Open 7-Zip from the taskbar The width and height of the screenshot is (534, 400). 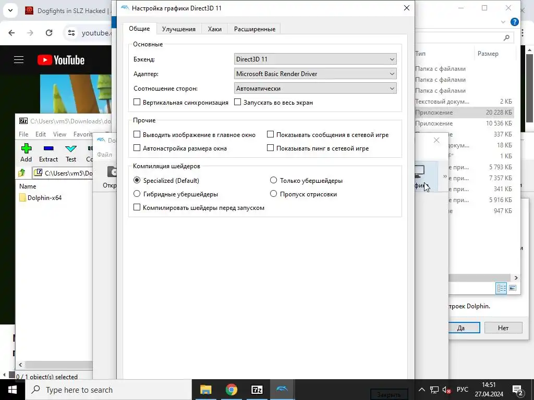click(257, 390)
